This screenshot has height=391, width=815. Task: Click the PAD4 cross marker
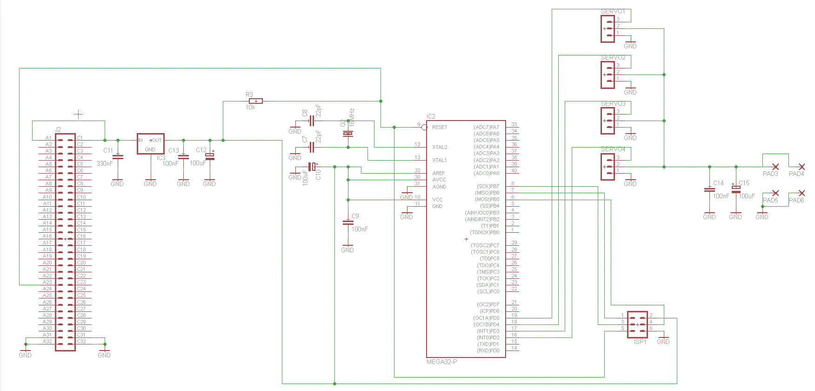802,167
